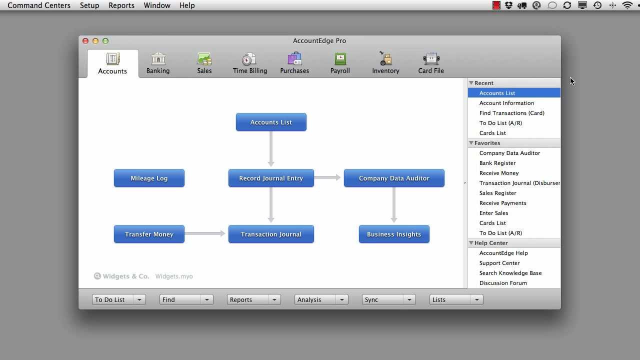Collapse the Favorites section
640x360 pixels.
point(471,143)
